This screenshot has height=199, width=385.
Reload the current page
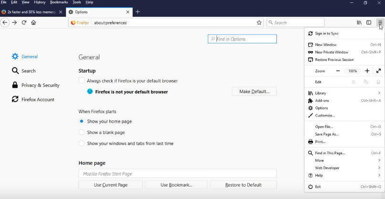click(24, 22)
